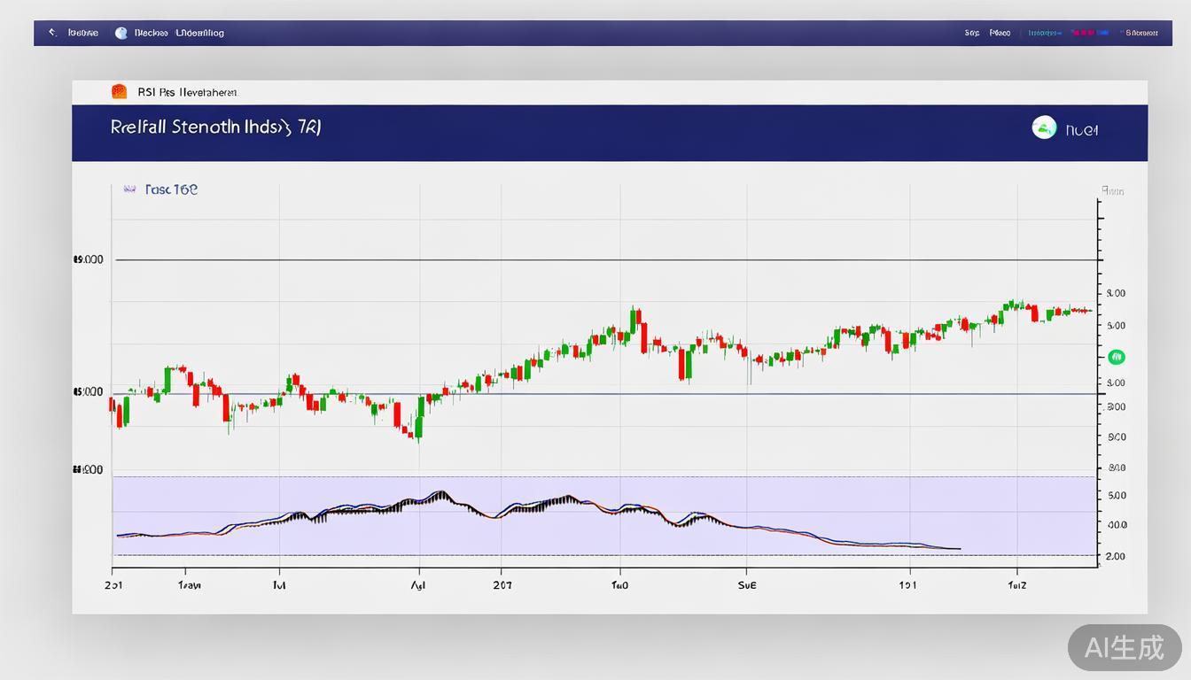This screenshot has height=680, width=1191.
Task: Click the first white text link in top-right bar
Action: tap(972, 33)
